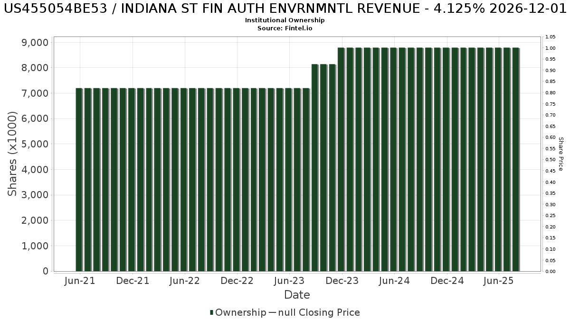Toggle the Ownership series legend label
Viewport: 570px width, 320px height.
pos(240,312)
